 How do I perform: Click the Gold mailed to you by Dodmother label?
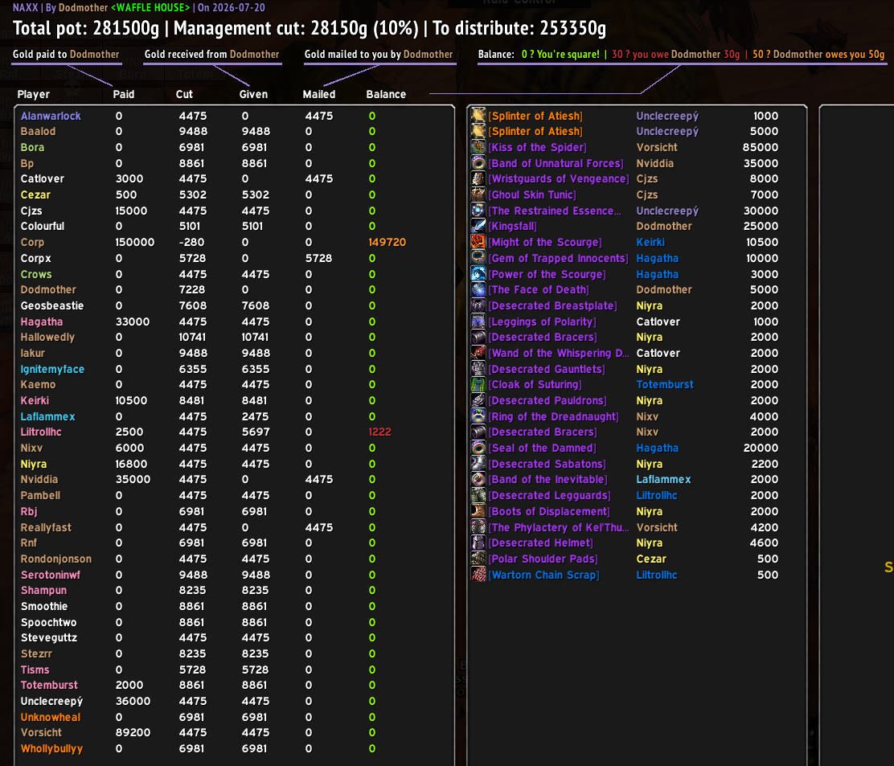pyautogui.click(x=379, y=54)
